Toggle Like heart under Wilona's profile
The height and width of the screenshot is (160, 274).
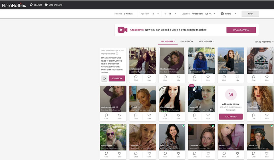[267, 153]
